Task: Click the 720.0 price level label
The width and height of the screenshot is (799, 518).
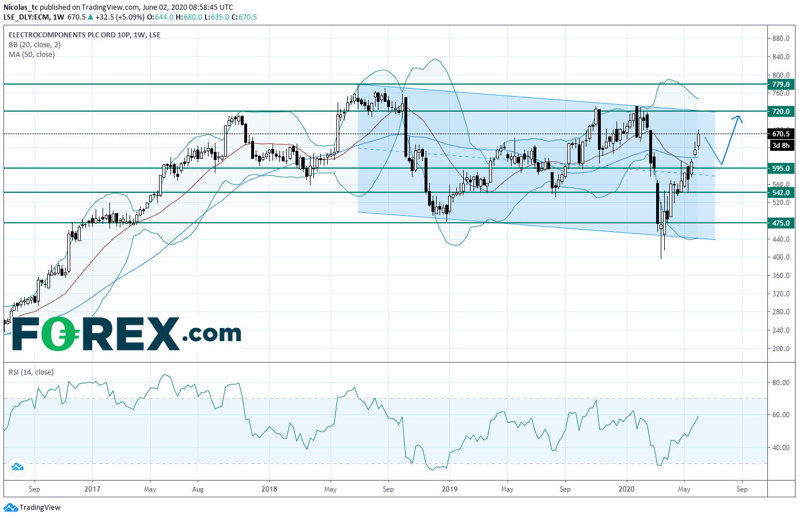Action: coord(781,111)
